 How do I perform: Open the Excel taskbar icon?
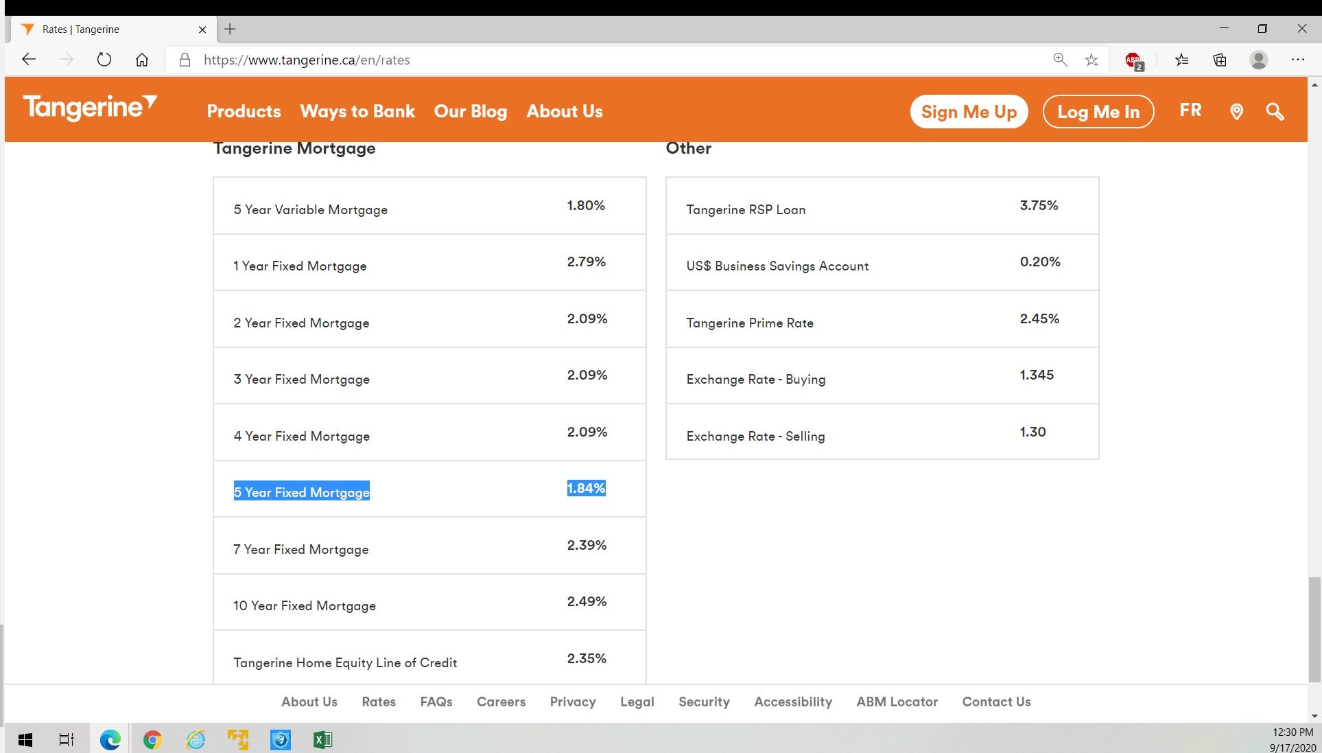322,739
